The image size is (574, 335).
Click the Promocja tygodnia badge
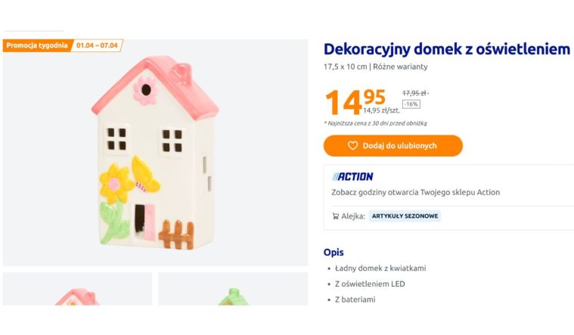coord(37,45)
